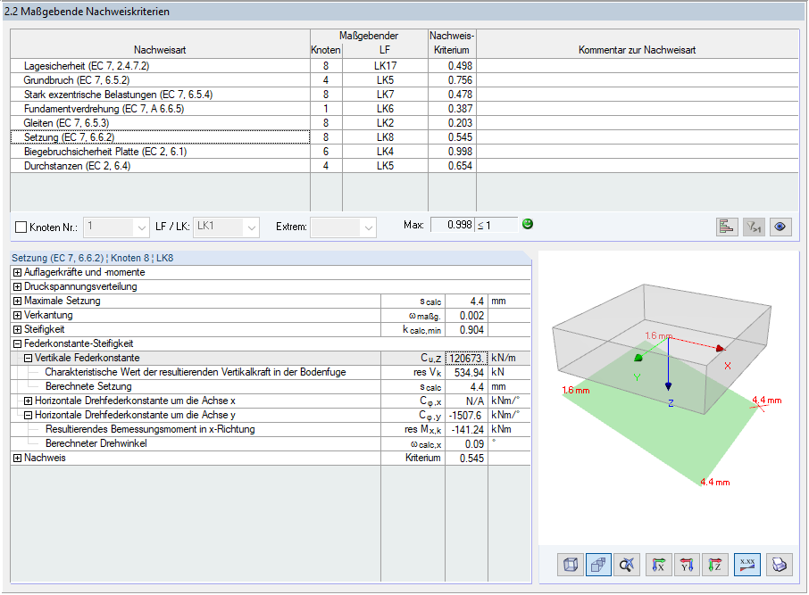
Task: Expand the Nachweis row
Action: pos(17,458)
